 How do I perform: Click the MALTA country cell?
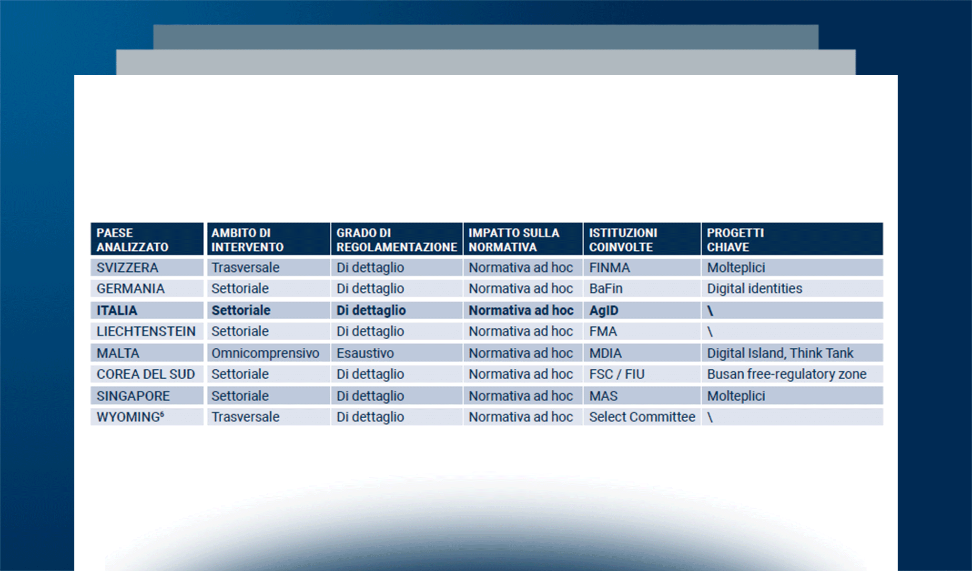118,353
